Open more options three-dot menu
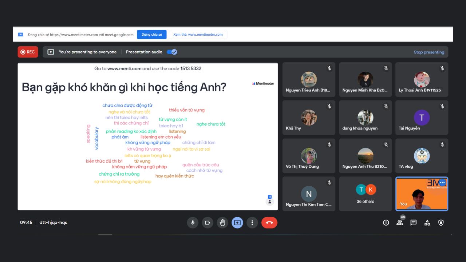Screen dimensions: 466x262 252,223
